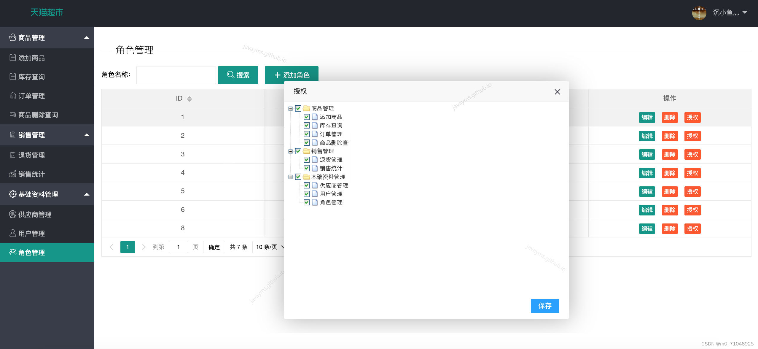Viewport: 758px width, 349px height.
Task: Open 退货管理 in the sidebar
Action: (x=31, y=155)
